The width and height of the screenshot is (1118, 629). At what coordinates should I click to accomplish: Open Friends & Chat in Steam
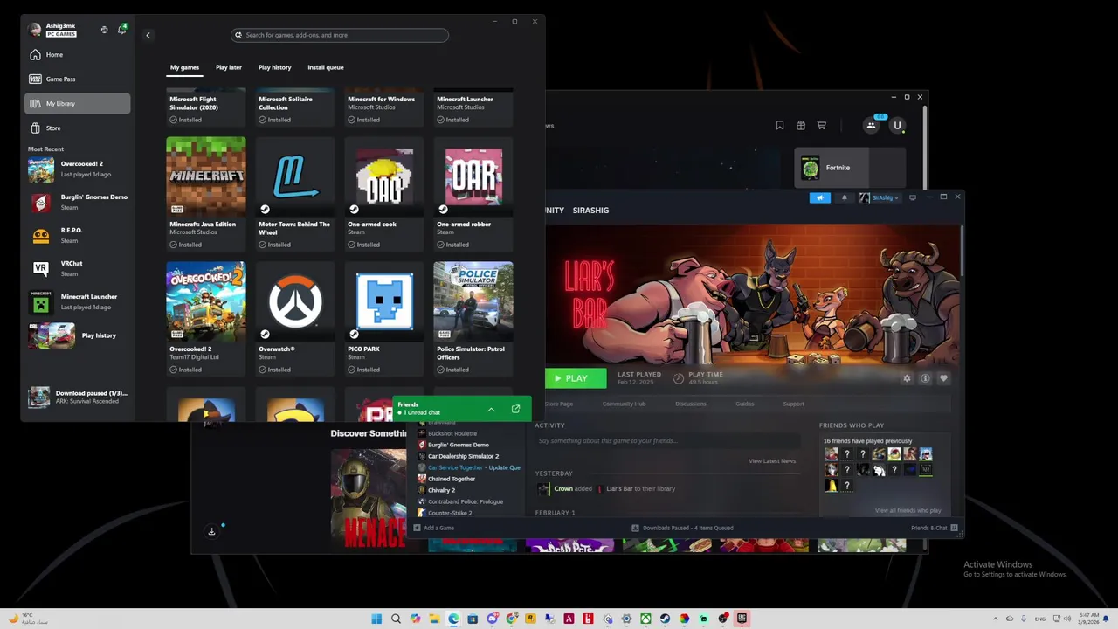coord(934,528)
